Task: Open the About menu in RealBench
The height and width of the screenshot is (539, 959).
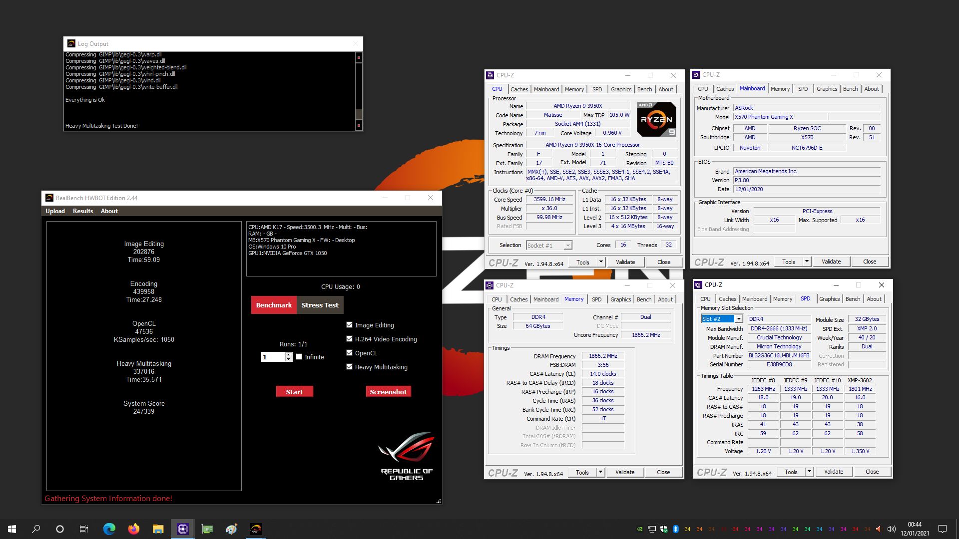Action: click(109, 211)
